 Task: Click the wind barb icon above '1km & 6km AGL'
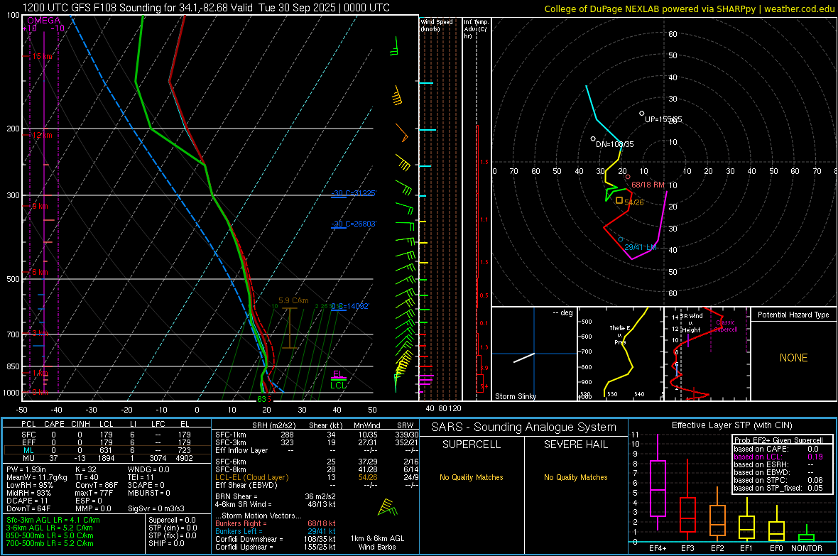click(x=388, y=508)
